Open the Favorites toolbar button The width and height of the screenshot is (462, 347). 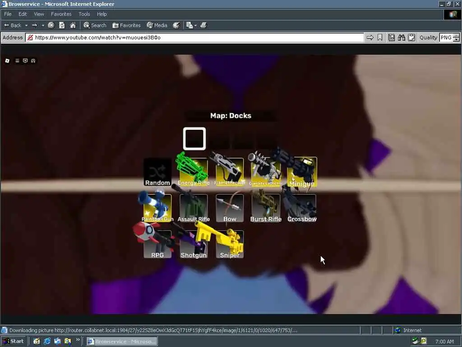pos(126,25)
